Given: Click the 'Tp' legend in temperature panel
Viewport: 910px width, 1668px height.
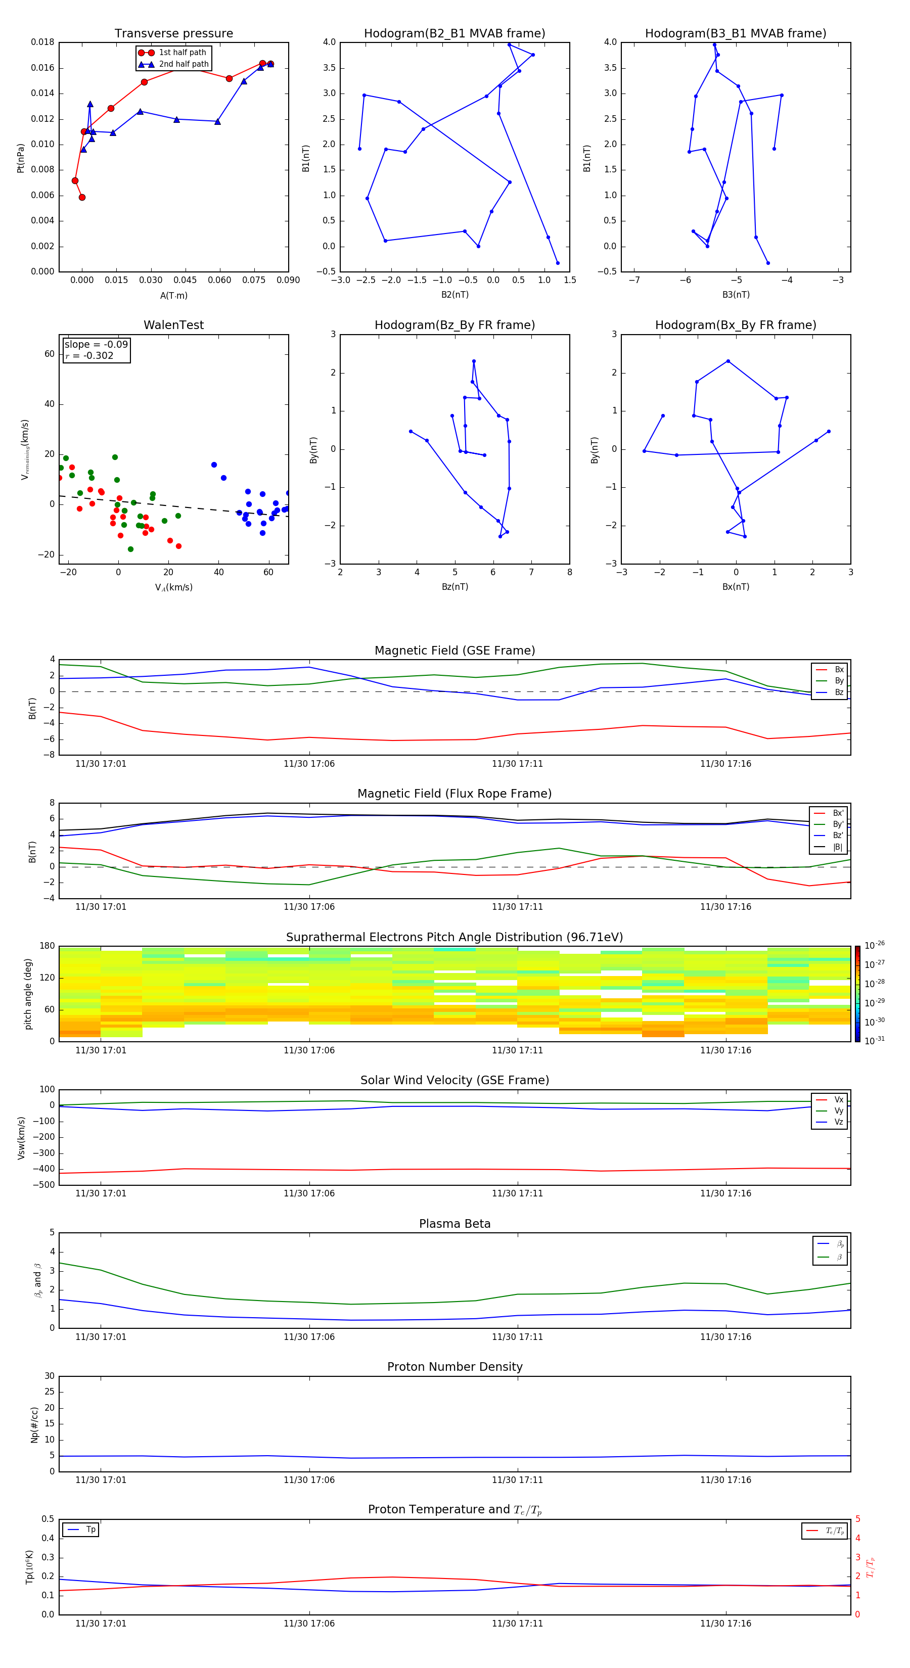Looking at the screenshot, I should (81, 1530).
